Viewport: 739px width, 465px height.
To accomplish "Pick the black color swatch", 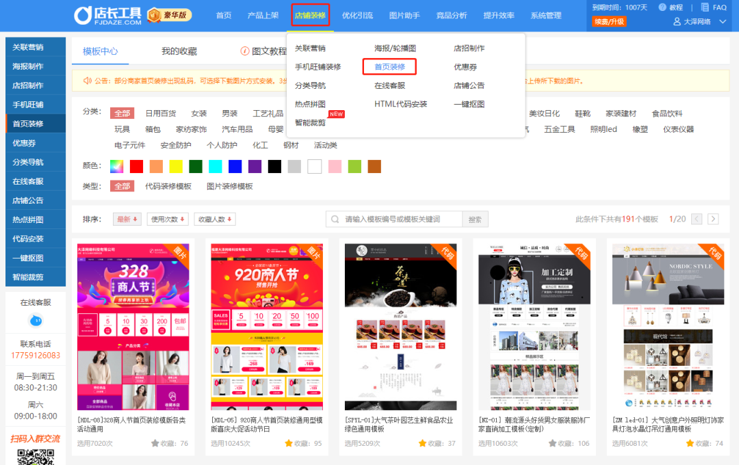I will (274, 166).
